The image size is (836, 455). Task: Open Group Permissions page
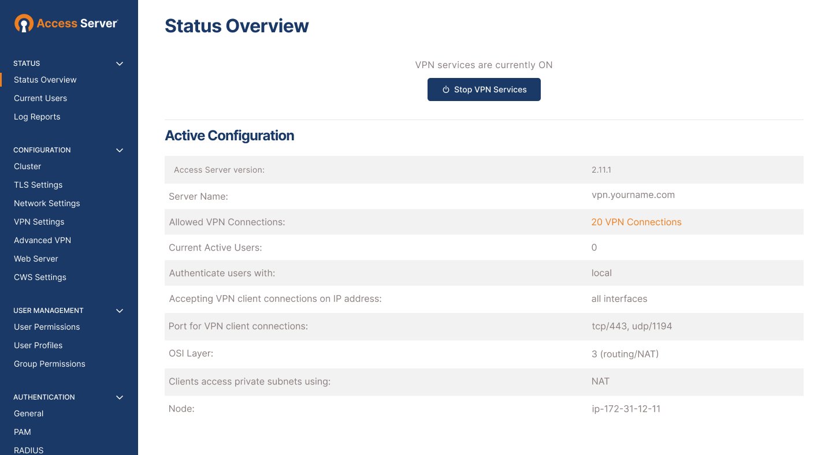tap(50, 364)
